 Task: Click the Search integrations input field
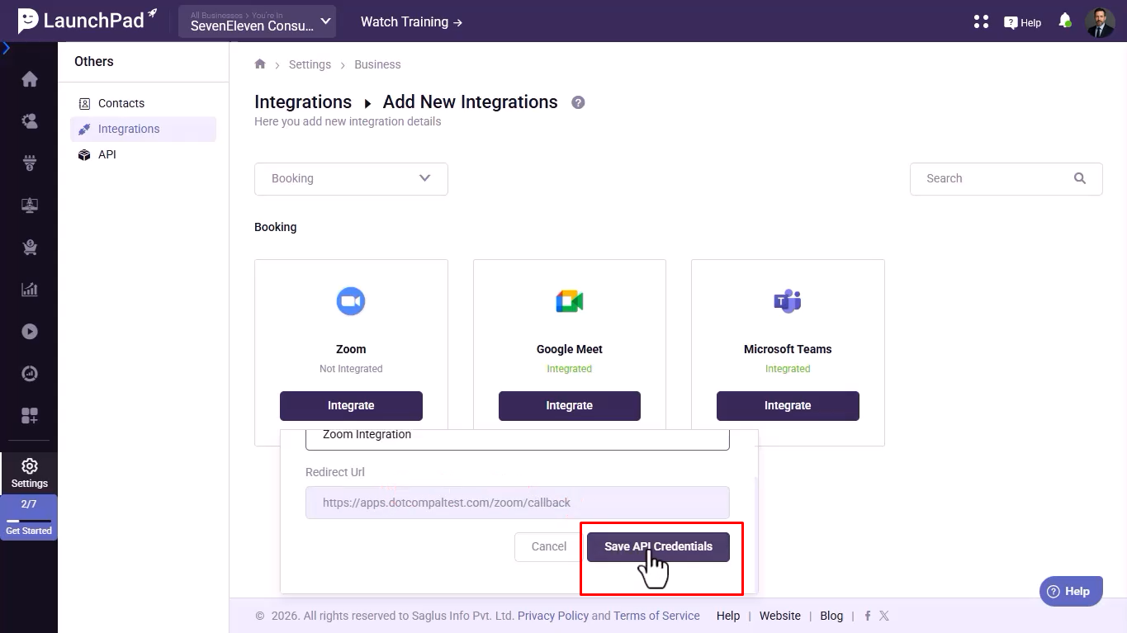click(995, 178)
